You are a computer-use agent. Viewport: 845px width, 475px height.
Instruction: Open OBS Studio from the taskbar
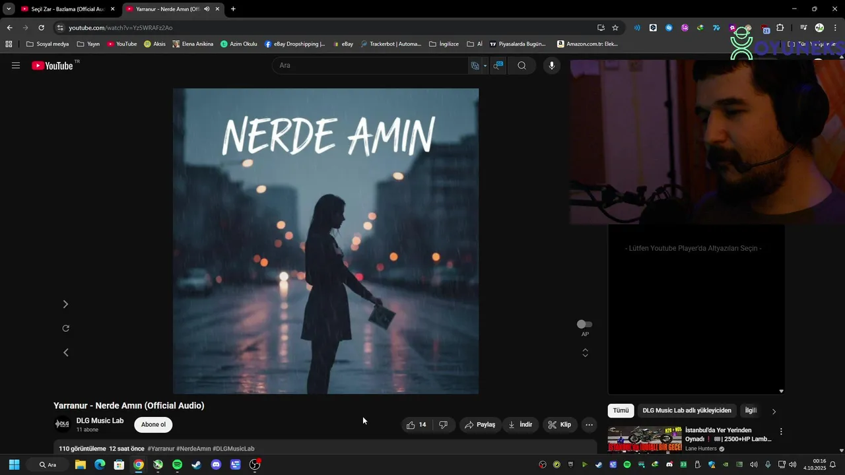point(255,464)
